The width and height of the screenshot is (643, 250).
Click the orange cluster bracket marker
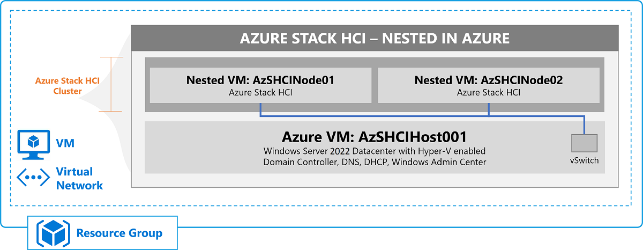[x=110, y=84]
